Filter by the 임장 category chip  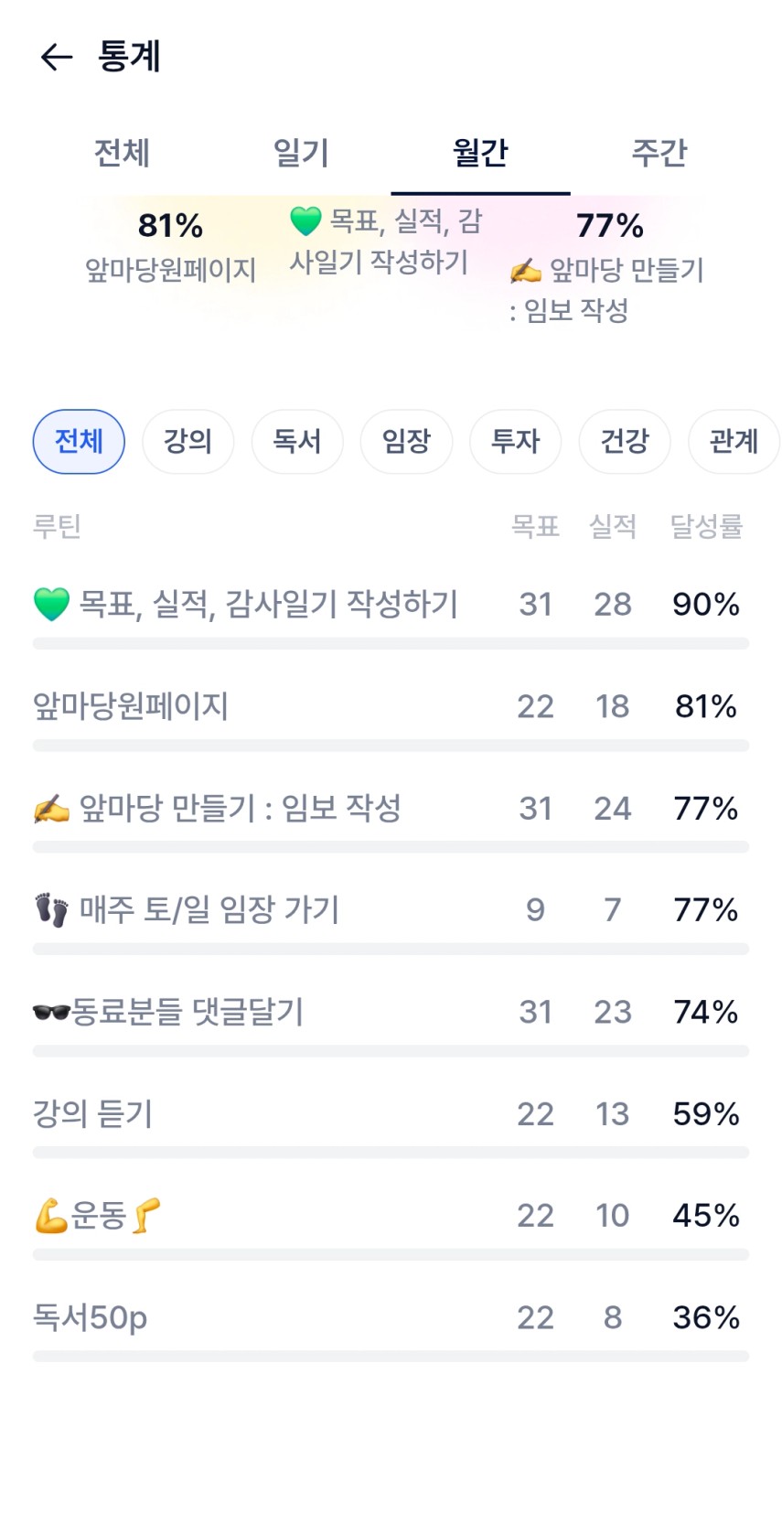coord(406,442)
